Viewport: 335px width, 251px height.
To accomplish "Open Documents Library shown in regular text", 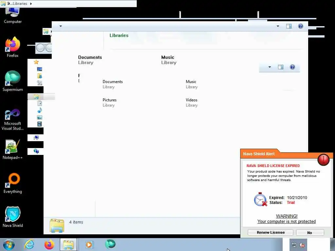I will pos(113,84).
